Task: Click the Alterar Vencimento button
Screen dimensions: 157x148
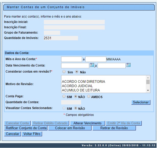Action: [87, 123]
